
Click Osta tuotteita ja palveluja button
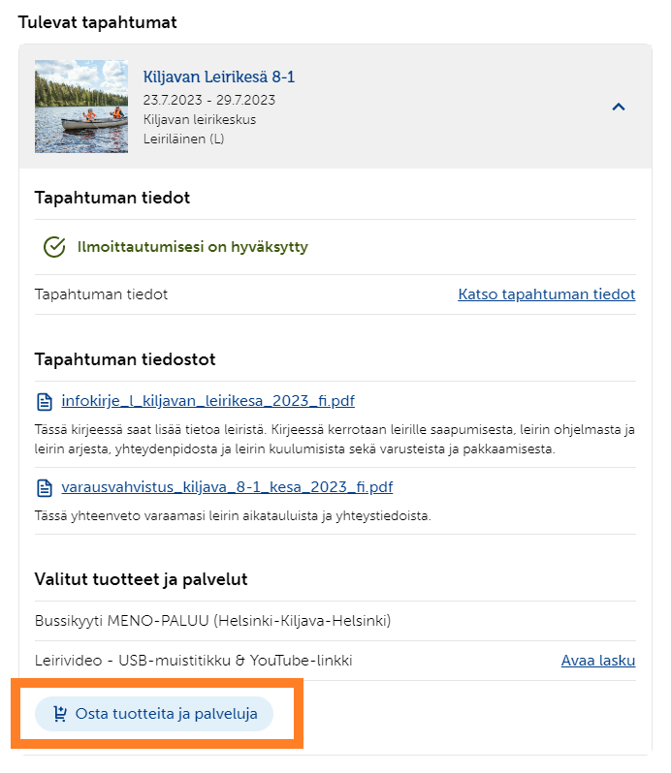coord(154,714)
